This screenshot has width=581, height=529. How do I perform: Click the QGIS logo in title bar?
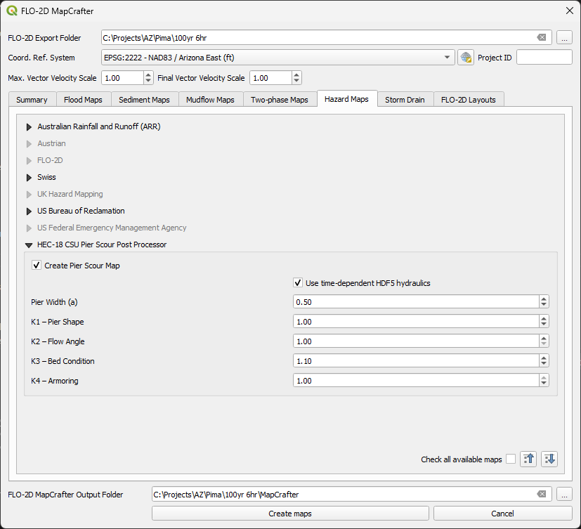click(11, 11)
